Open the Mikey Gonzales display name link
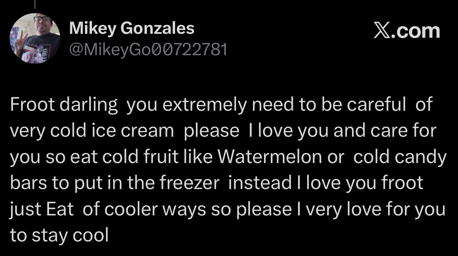 point(132,28)
